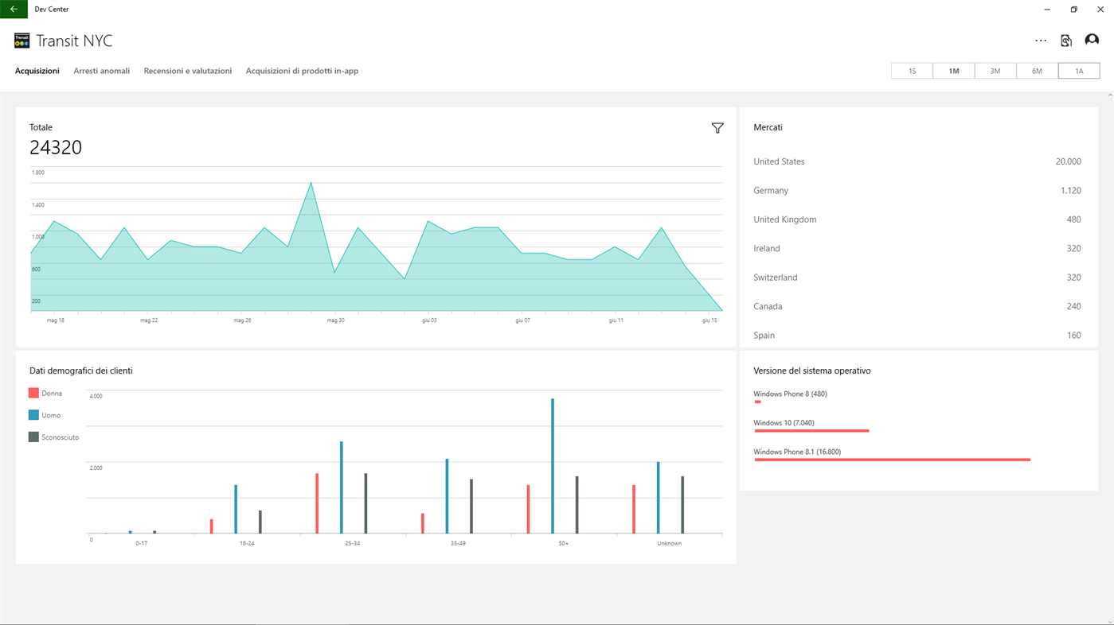Select the 1A time range

tap(1079, 71)
